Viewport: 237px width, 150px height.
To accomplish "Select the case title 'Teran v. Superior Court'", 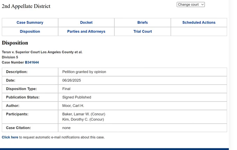I will click(42, 52).
